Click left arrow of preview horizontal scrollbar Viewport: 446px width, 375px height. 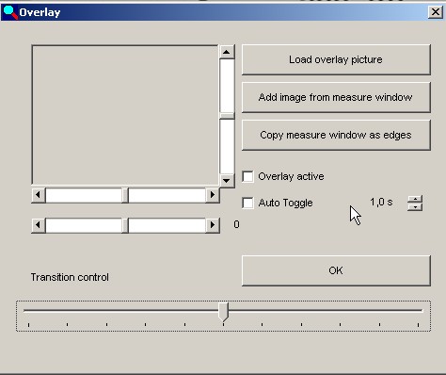tap(39, 195)
